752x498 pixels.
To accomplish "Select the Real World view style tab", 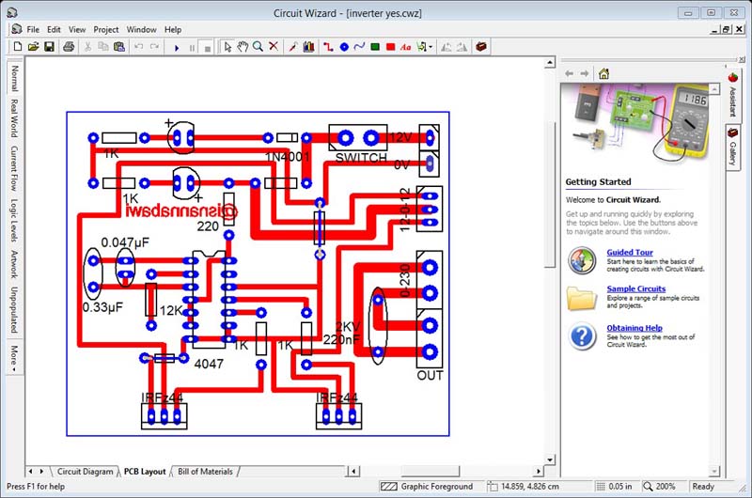I will (x=14, y=117).
